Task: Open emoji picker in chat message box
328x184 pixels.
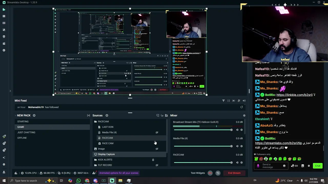Action: (x=284, y=166)
